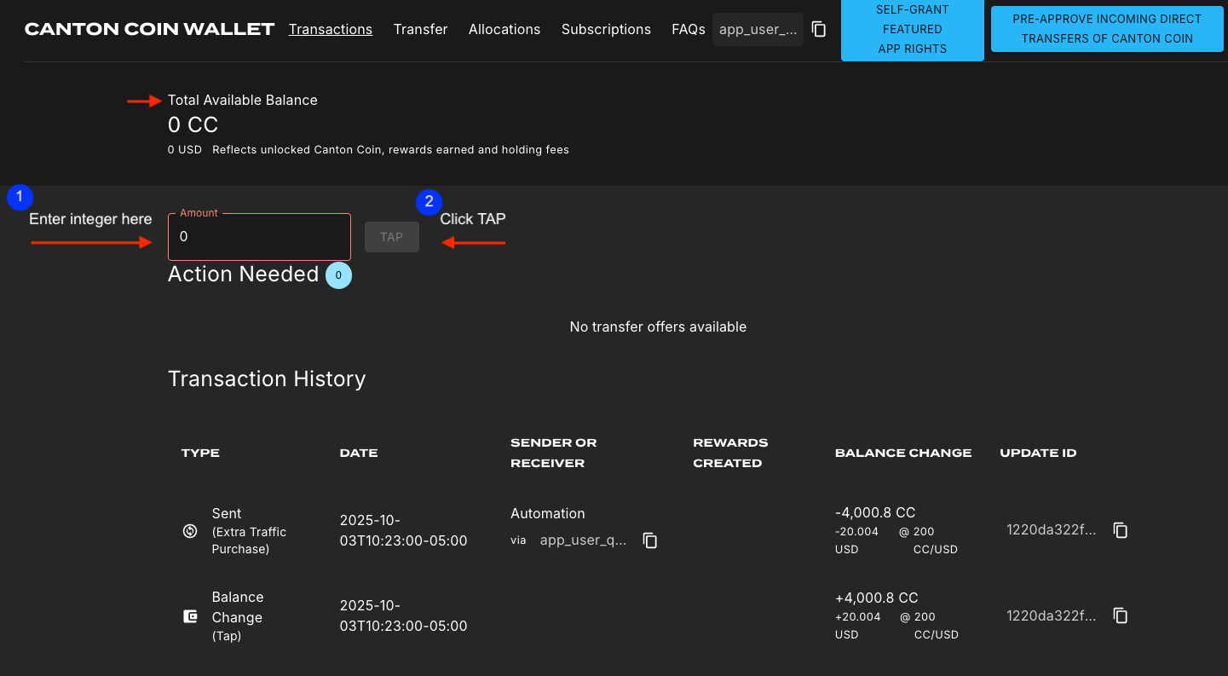Click the Action Needed count badge
This screenshot has height=676, width=1228.
click(338, 275)
